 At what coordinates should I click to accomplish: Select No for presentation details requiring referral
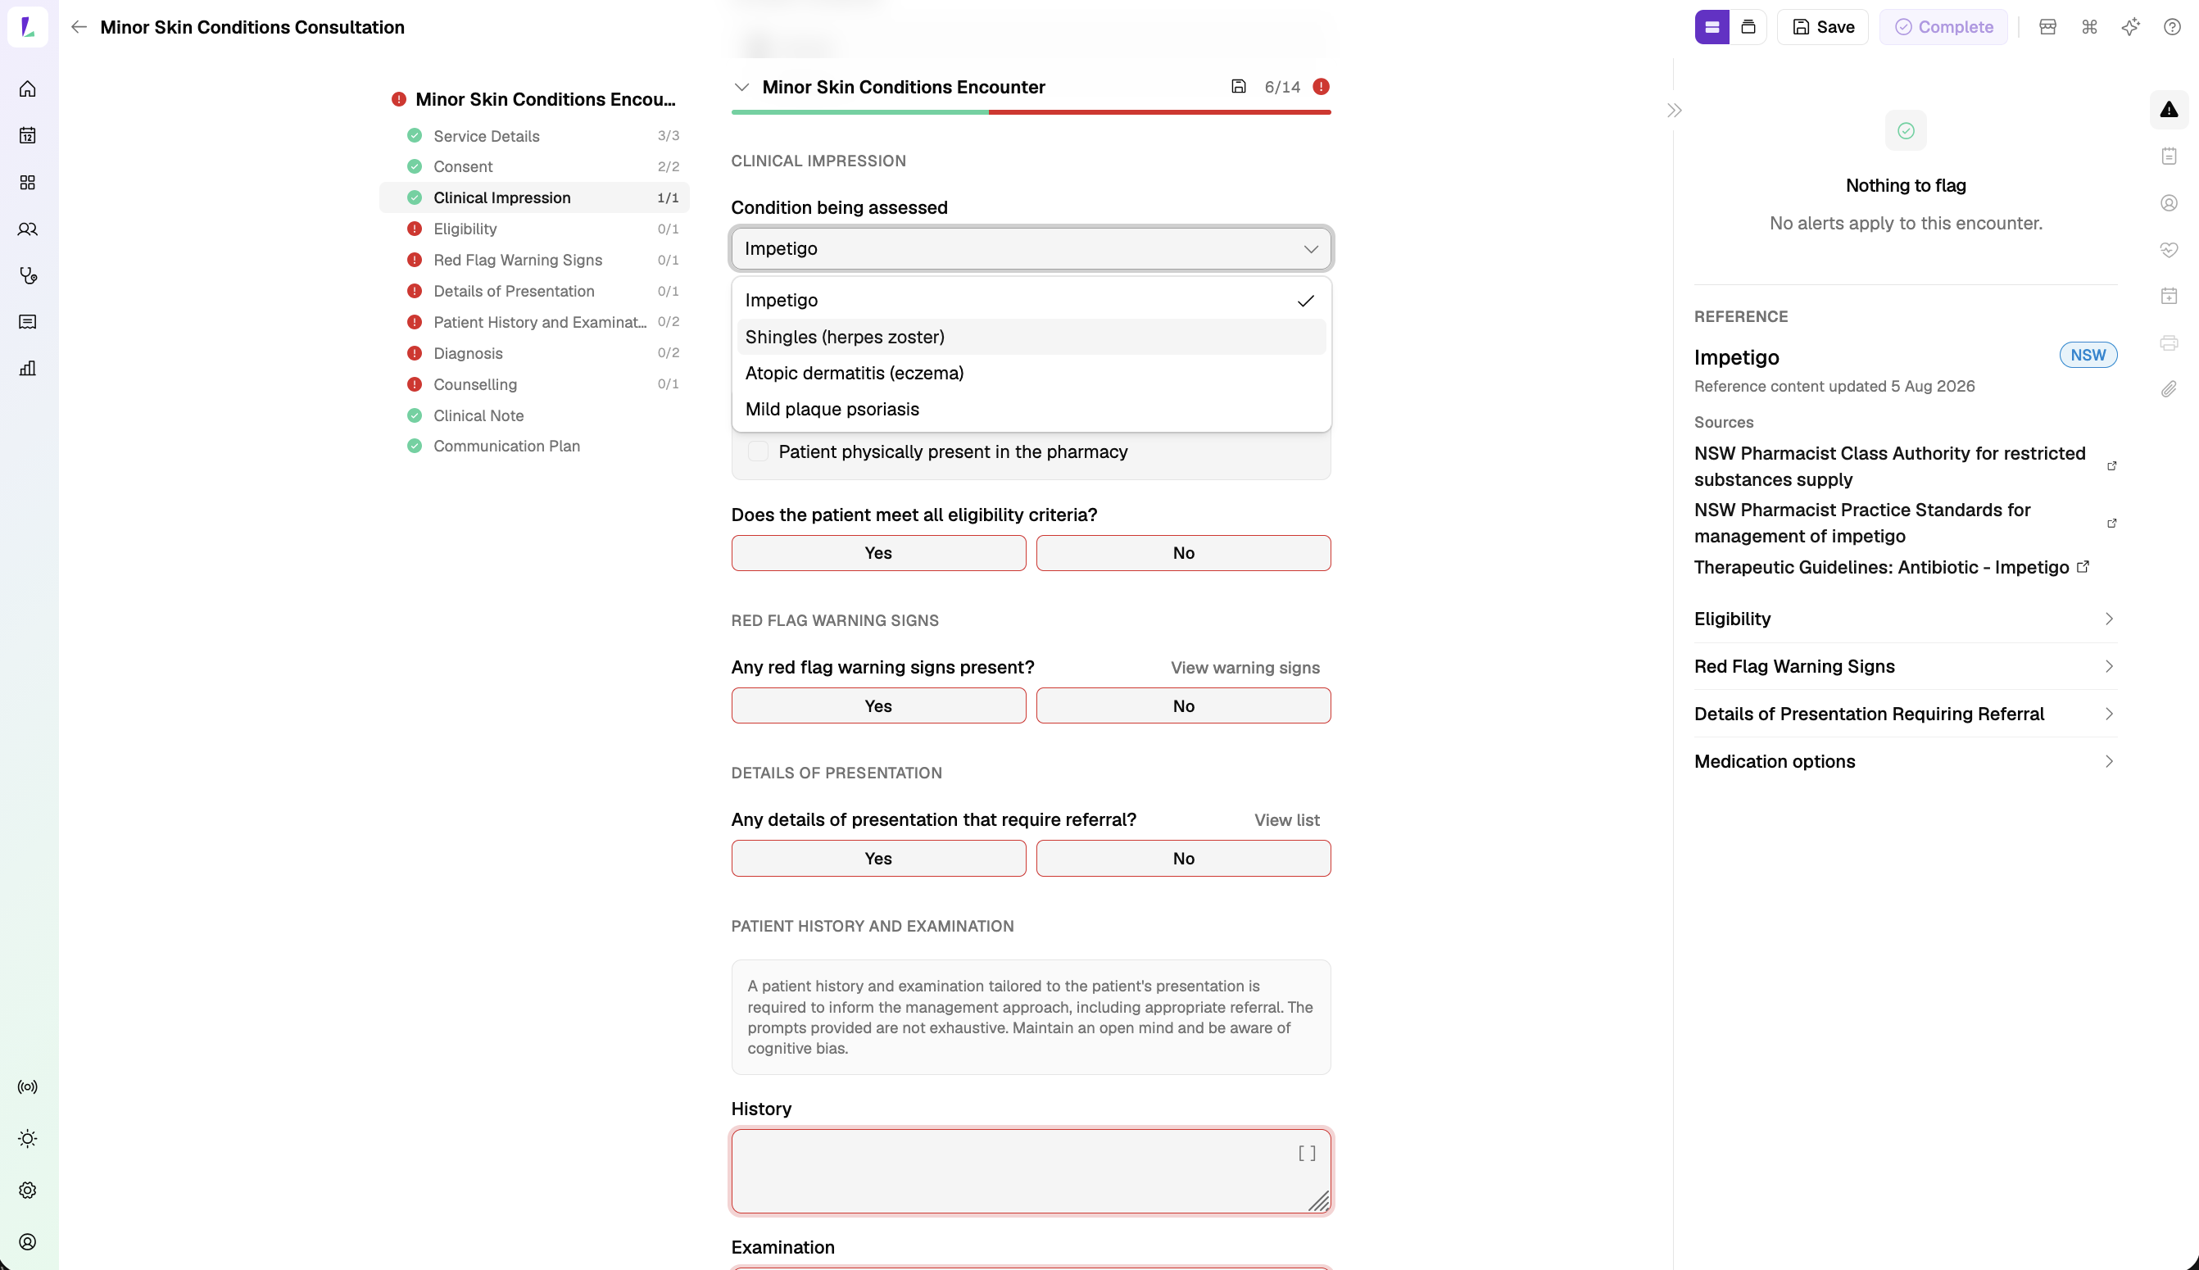pos(1183,859)
